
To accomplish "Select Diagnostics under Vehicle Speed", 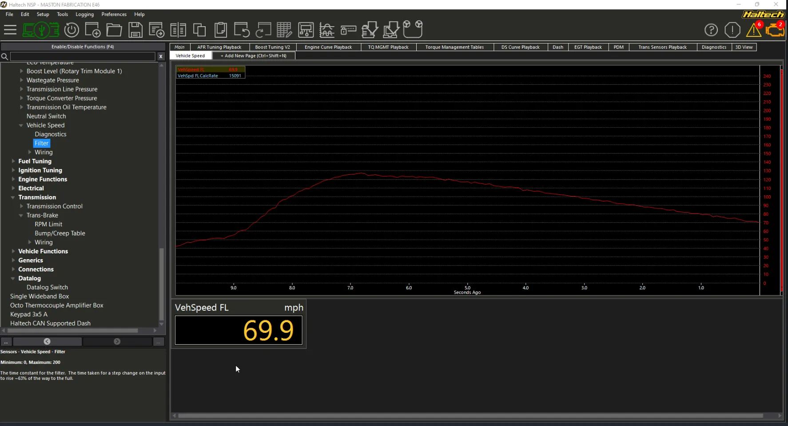I will click(x=51, y=134).
